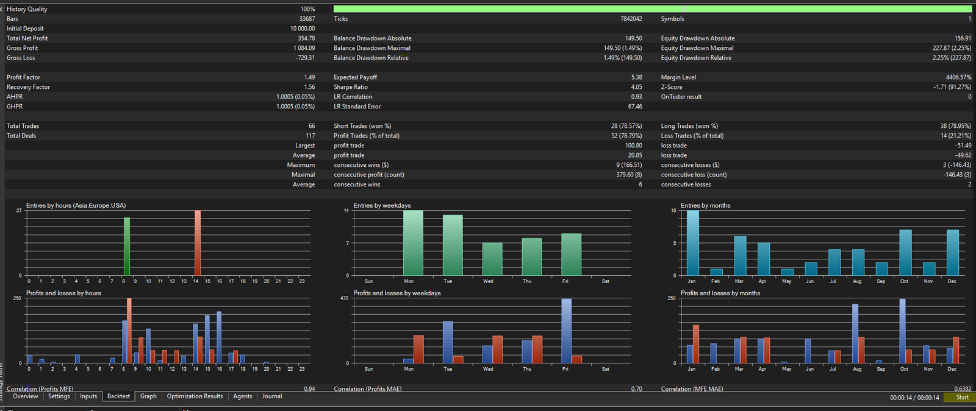Viewport: 976px width, 411px height.
Task: Click the Total Trades value '66'
Action: (x=312, y=126)
